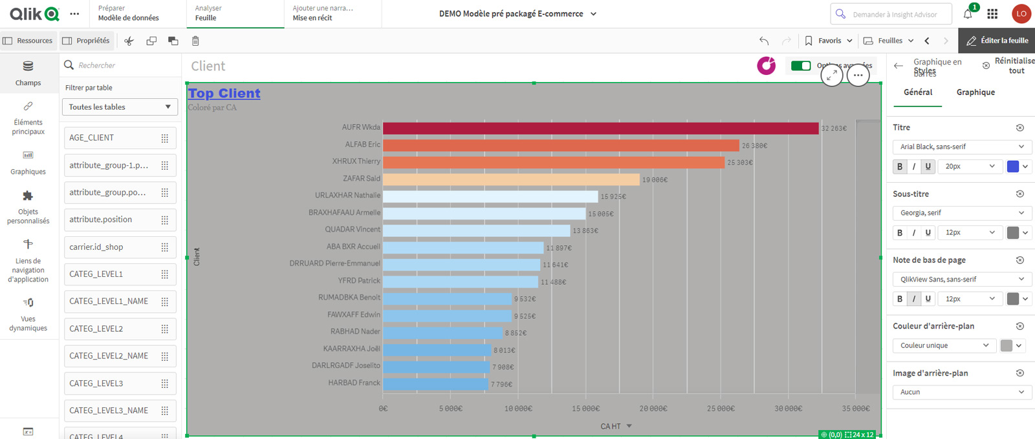Switch to Analyser Feuille tab
The height and width of the screenshot is (439, 1035).
(x=235, y=14)
